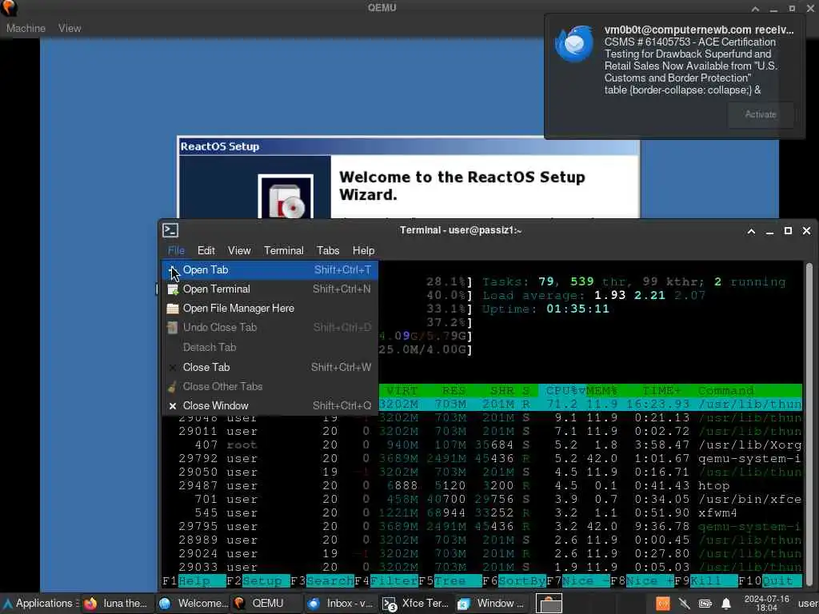Open the Terminal menu in menubar

tap(284, 250)
